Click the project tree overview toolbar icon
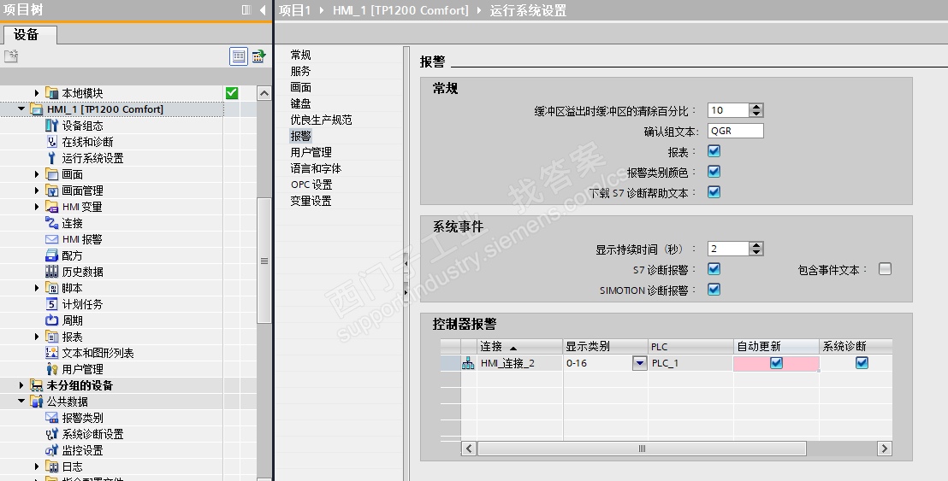Screen dimensions: 948x481 258,56
